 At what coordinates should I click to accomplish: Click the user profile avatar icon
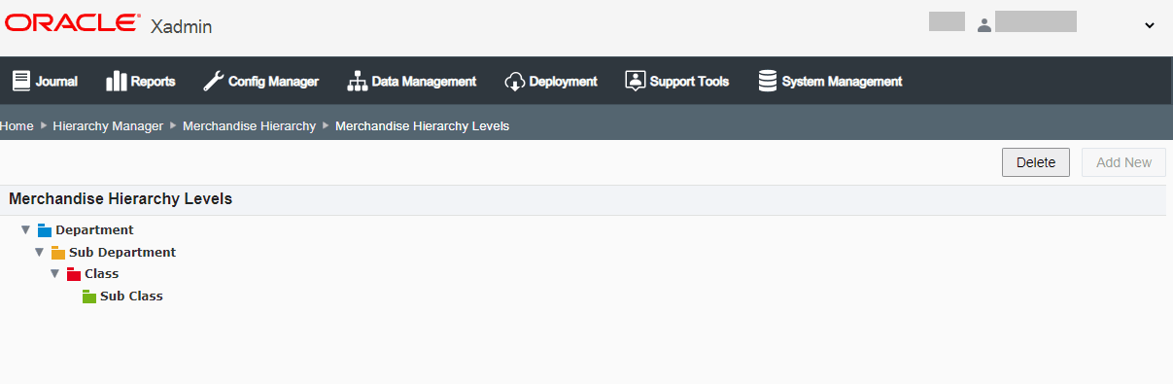(x=984, y=25)
